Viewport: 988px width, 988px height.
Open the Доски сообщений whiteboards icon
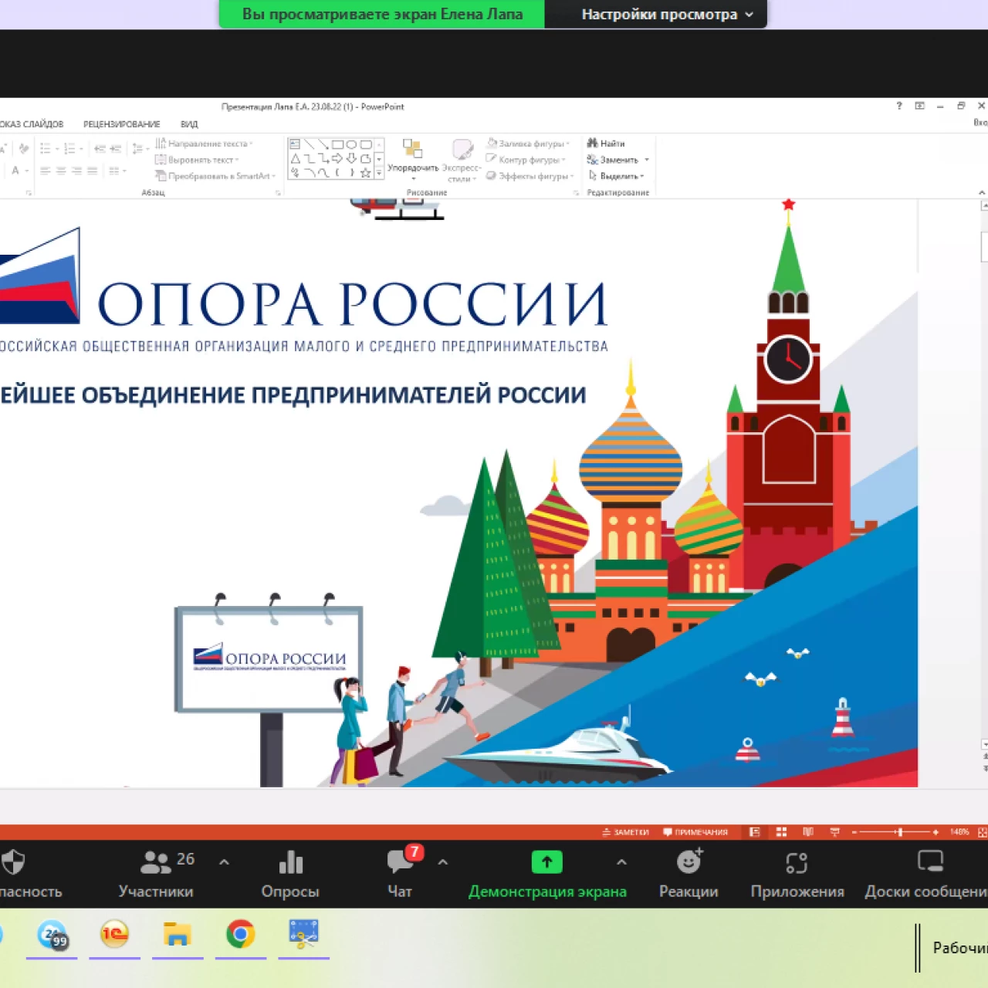click(x=930, y=861)
